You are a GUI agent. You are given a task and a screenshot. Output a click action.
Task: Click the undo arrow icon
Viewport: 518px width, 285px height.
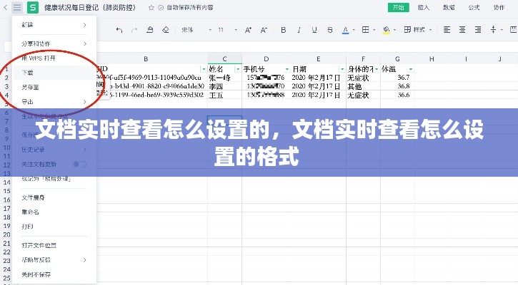[x=119, y=30]
